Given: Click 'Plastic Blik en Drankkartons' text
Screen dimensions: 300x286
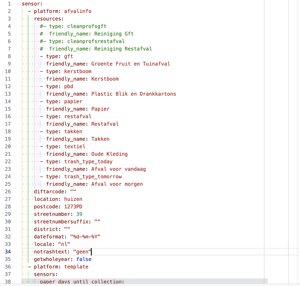Looking at the screenshot, I should pos(133,94).
